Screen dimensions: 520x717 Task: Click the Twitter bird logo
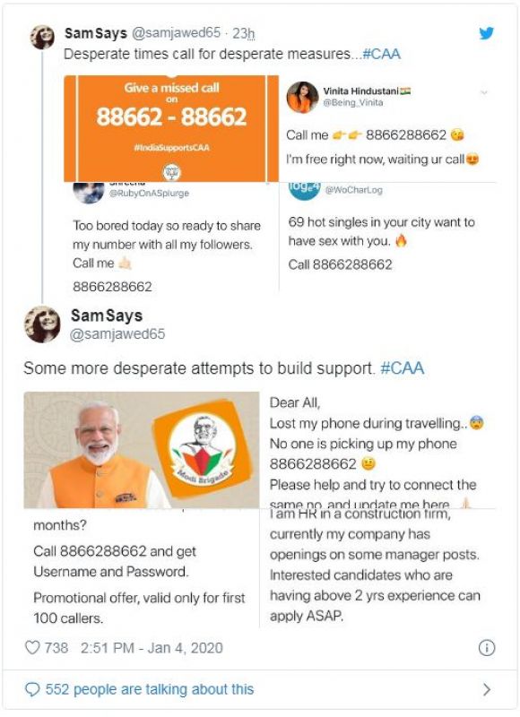[x=487, y=33]
